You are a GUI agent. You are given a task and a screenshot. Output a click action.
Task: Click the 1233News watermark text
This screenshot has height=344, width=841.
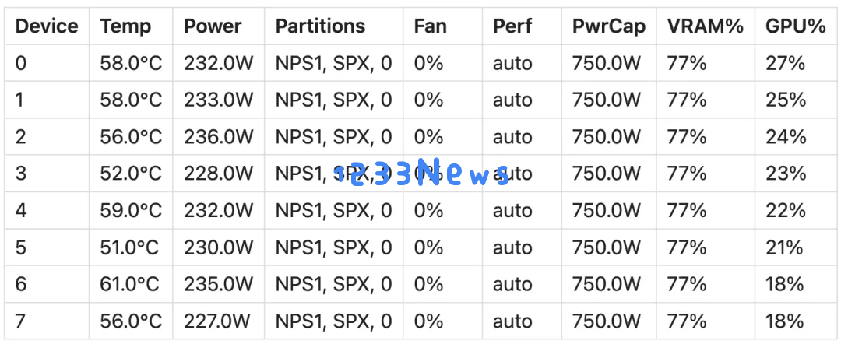(x=422, y=172)
